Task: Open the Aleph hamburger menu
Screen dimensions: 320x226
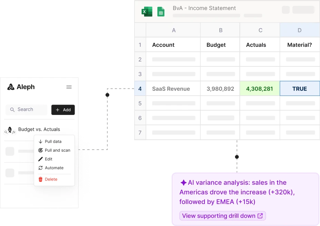Action: [69, 87]
